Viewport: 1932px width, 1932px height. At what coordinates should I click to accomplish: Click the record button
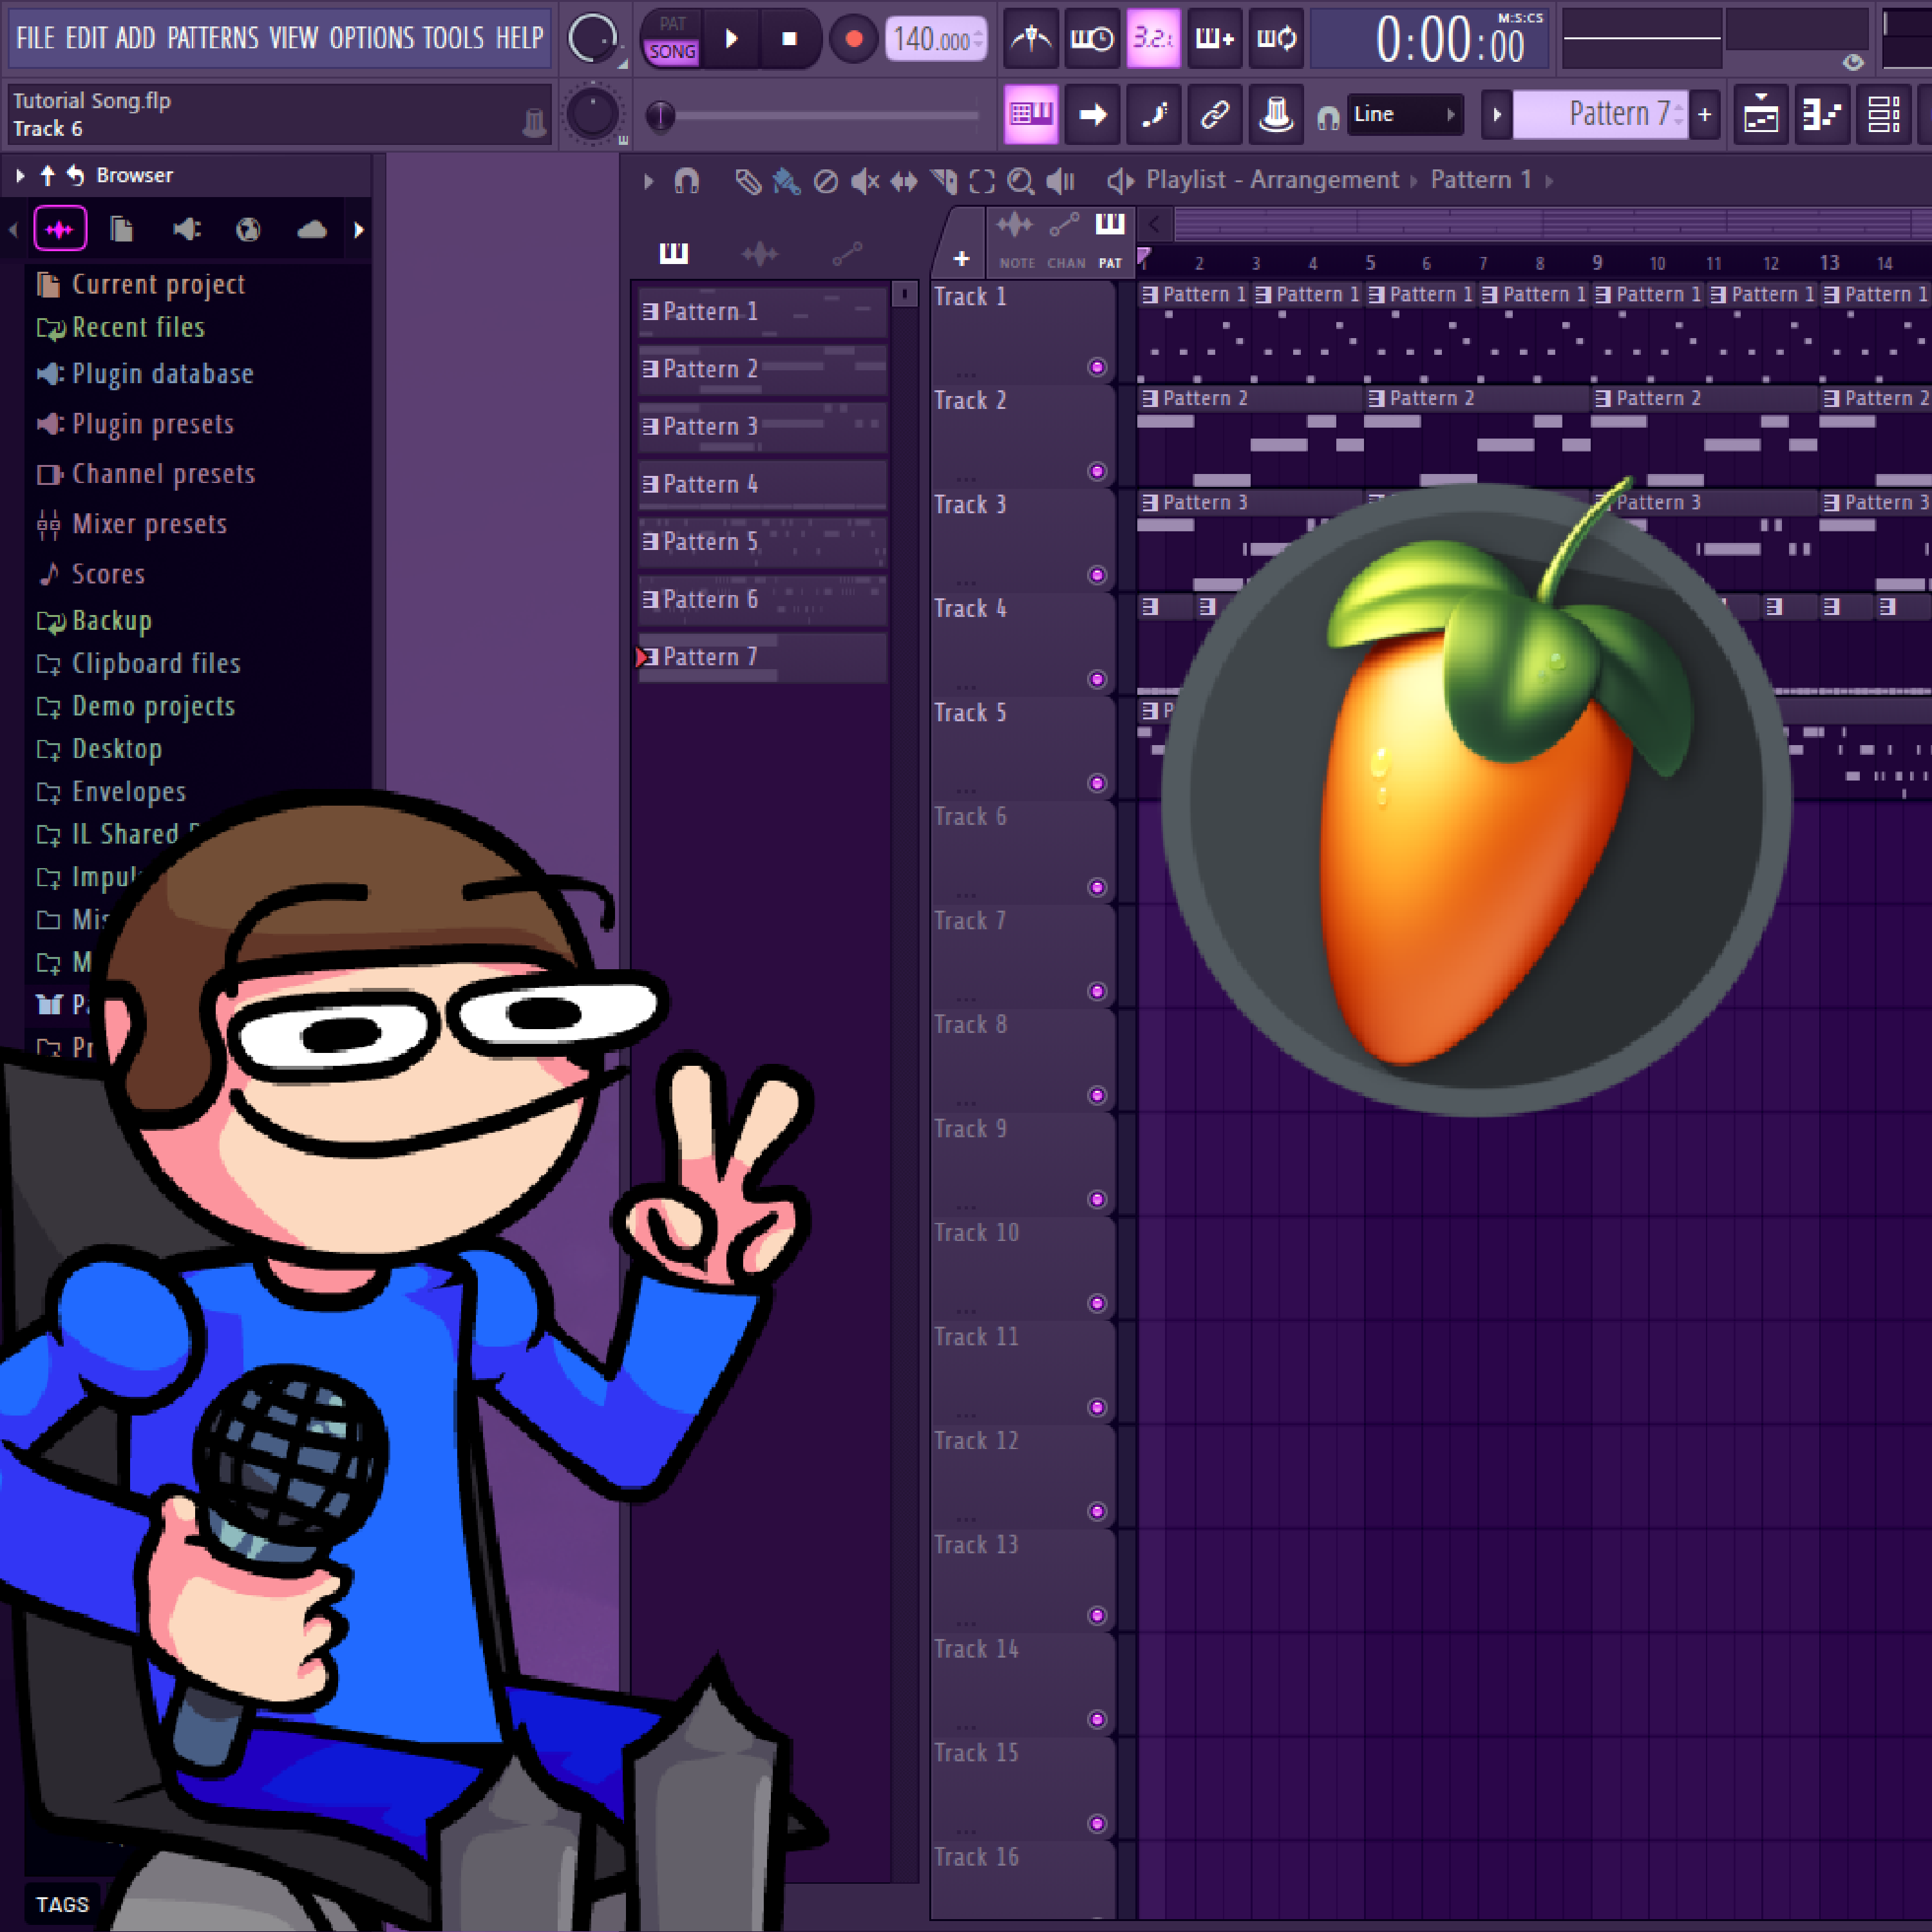pyautogui.click(x=853, y=39)
